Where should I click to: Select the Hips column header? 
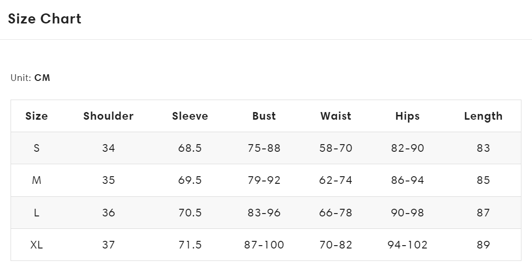(x=407, y=116)
